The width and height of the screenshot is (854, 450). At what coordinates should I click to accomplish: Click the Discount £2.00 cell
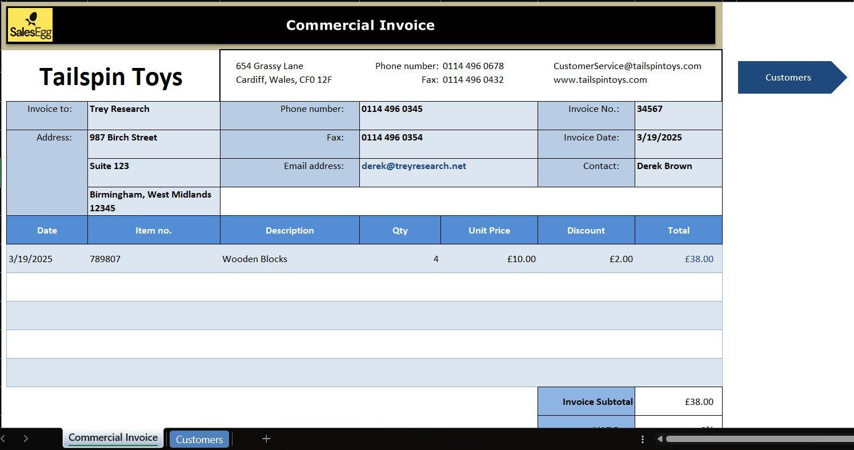[586, 259]
